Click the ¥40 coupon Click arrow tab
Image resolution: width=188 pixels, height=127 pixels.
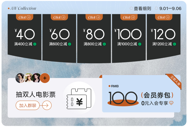25,17
